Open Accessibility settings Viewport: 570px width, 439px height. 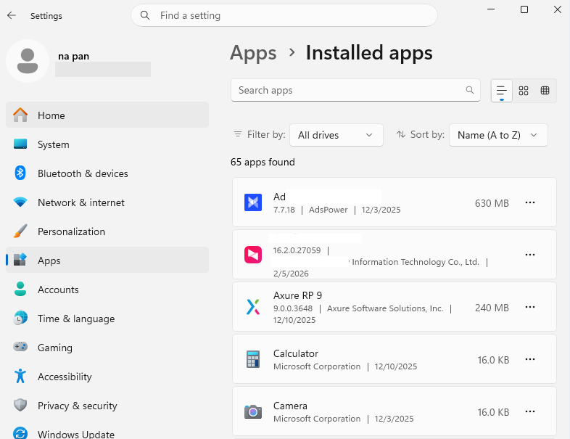pyautogui.click(x=107, y=377)
